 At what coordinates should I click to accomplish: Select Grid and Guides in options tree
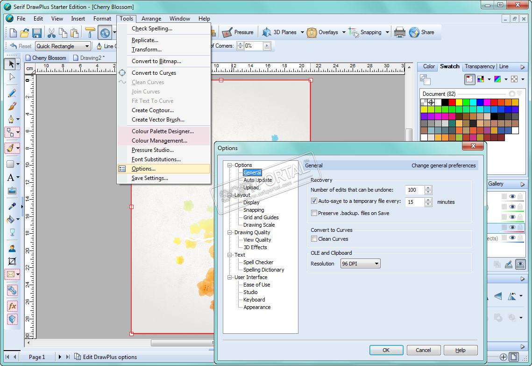pyautogui.click(x=261, y=217)
